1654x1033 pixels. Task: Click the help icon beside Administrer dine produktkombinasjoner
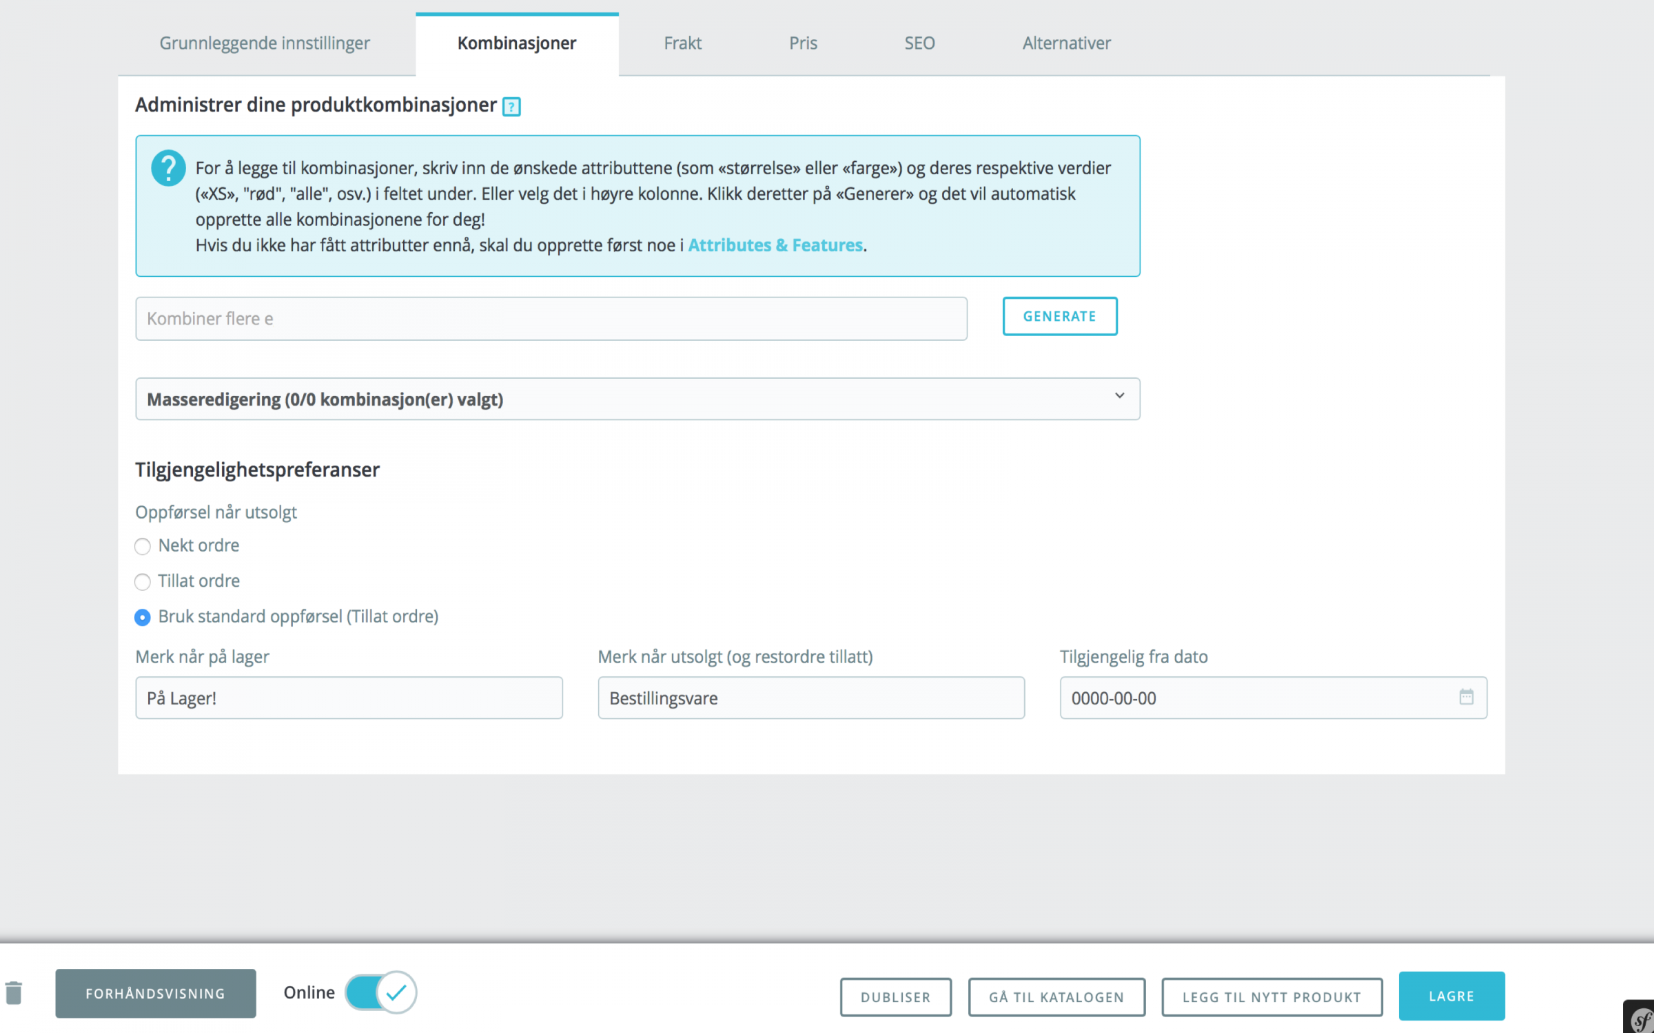coord(511,107)
